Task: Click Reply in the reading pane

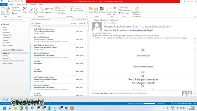Action: pyautogui.click(x=96, y=20)
